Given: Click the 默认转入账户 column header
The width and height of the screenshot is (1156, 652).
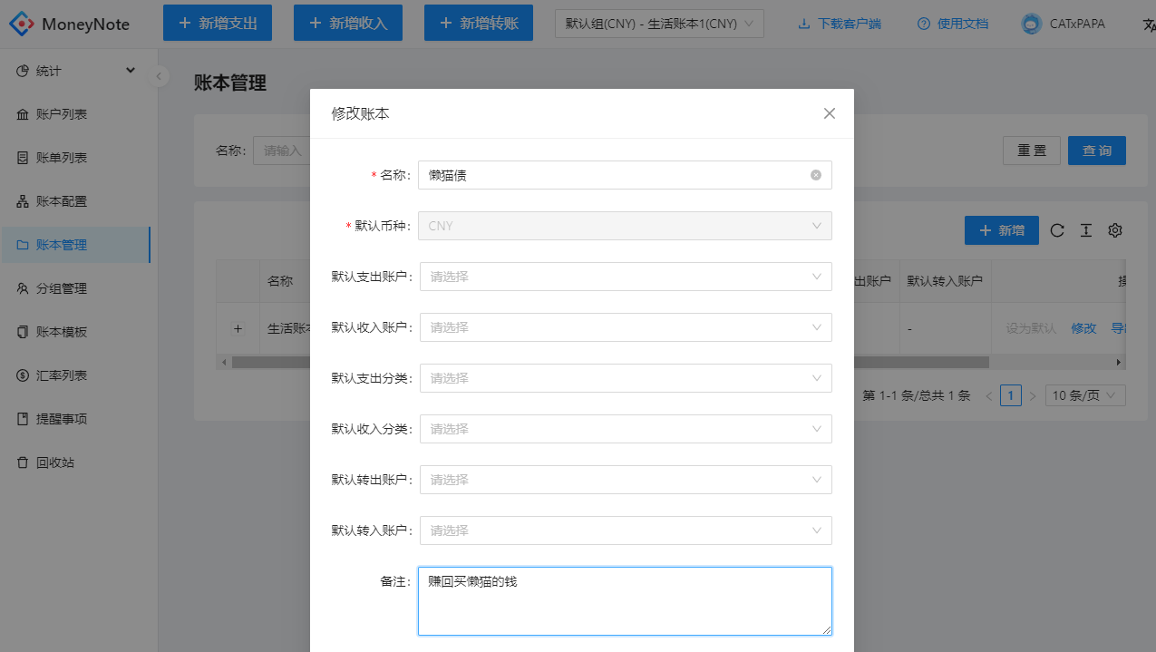Looking at the screenshot, I should [945, 281].
